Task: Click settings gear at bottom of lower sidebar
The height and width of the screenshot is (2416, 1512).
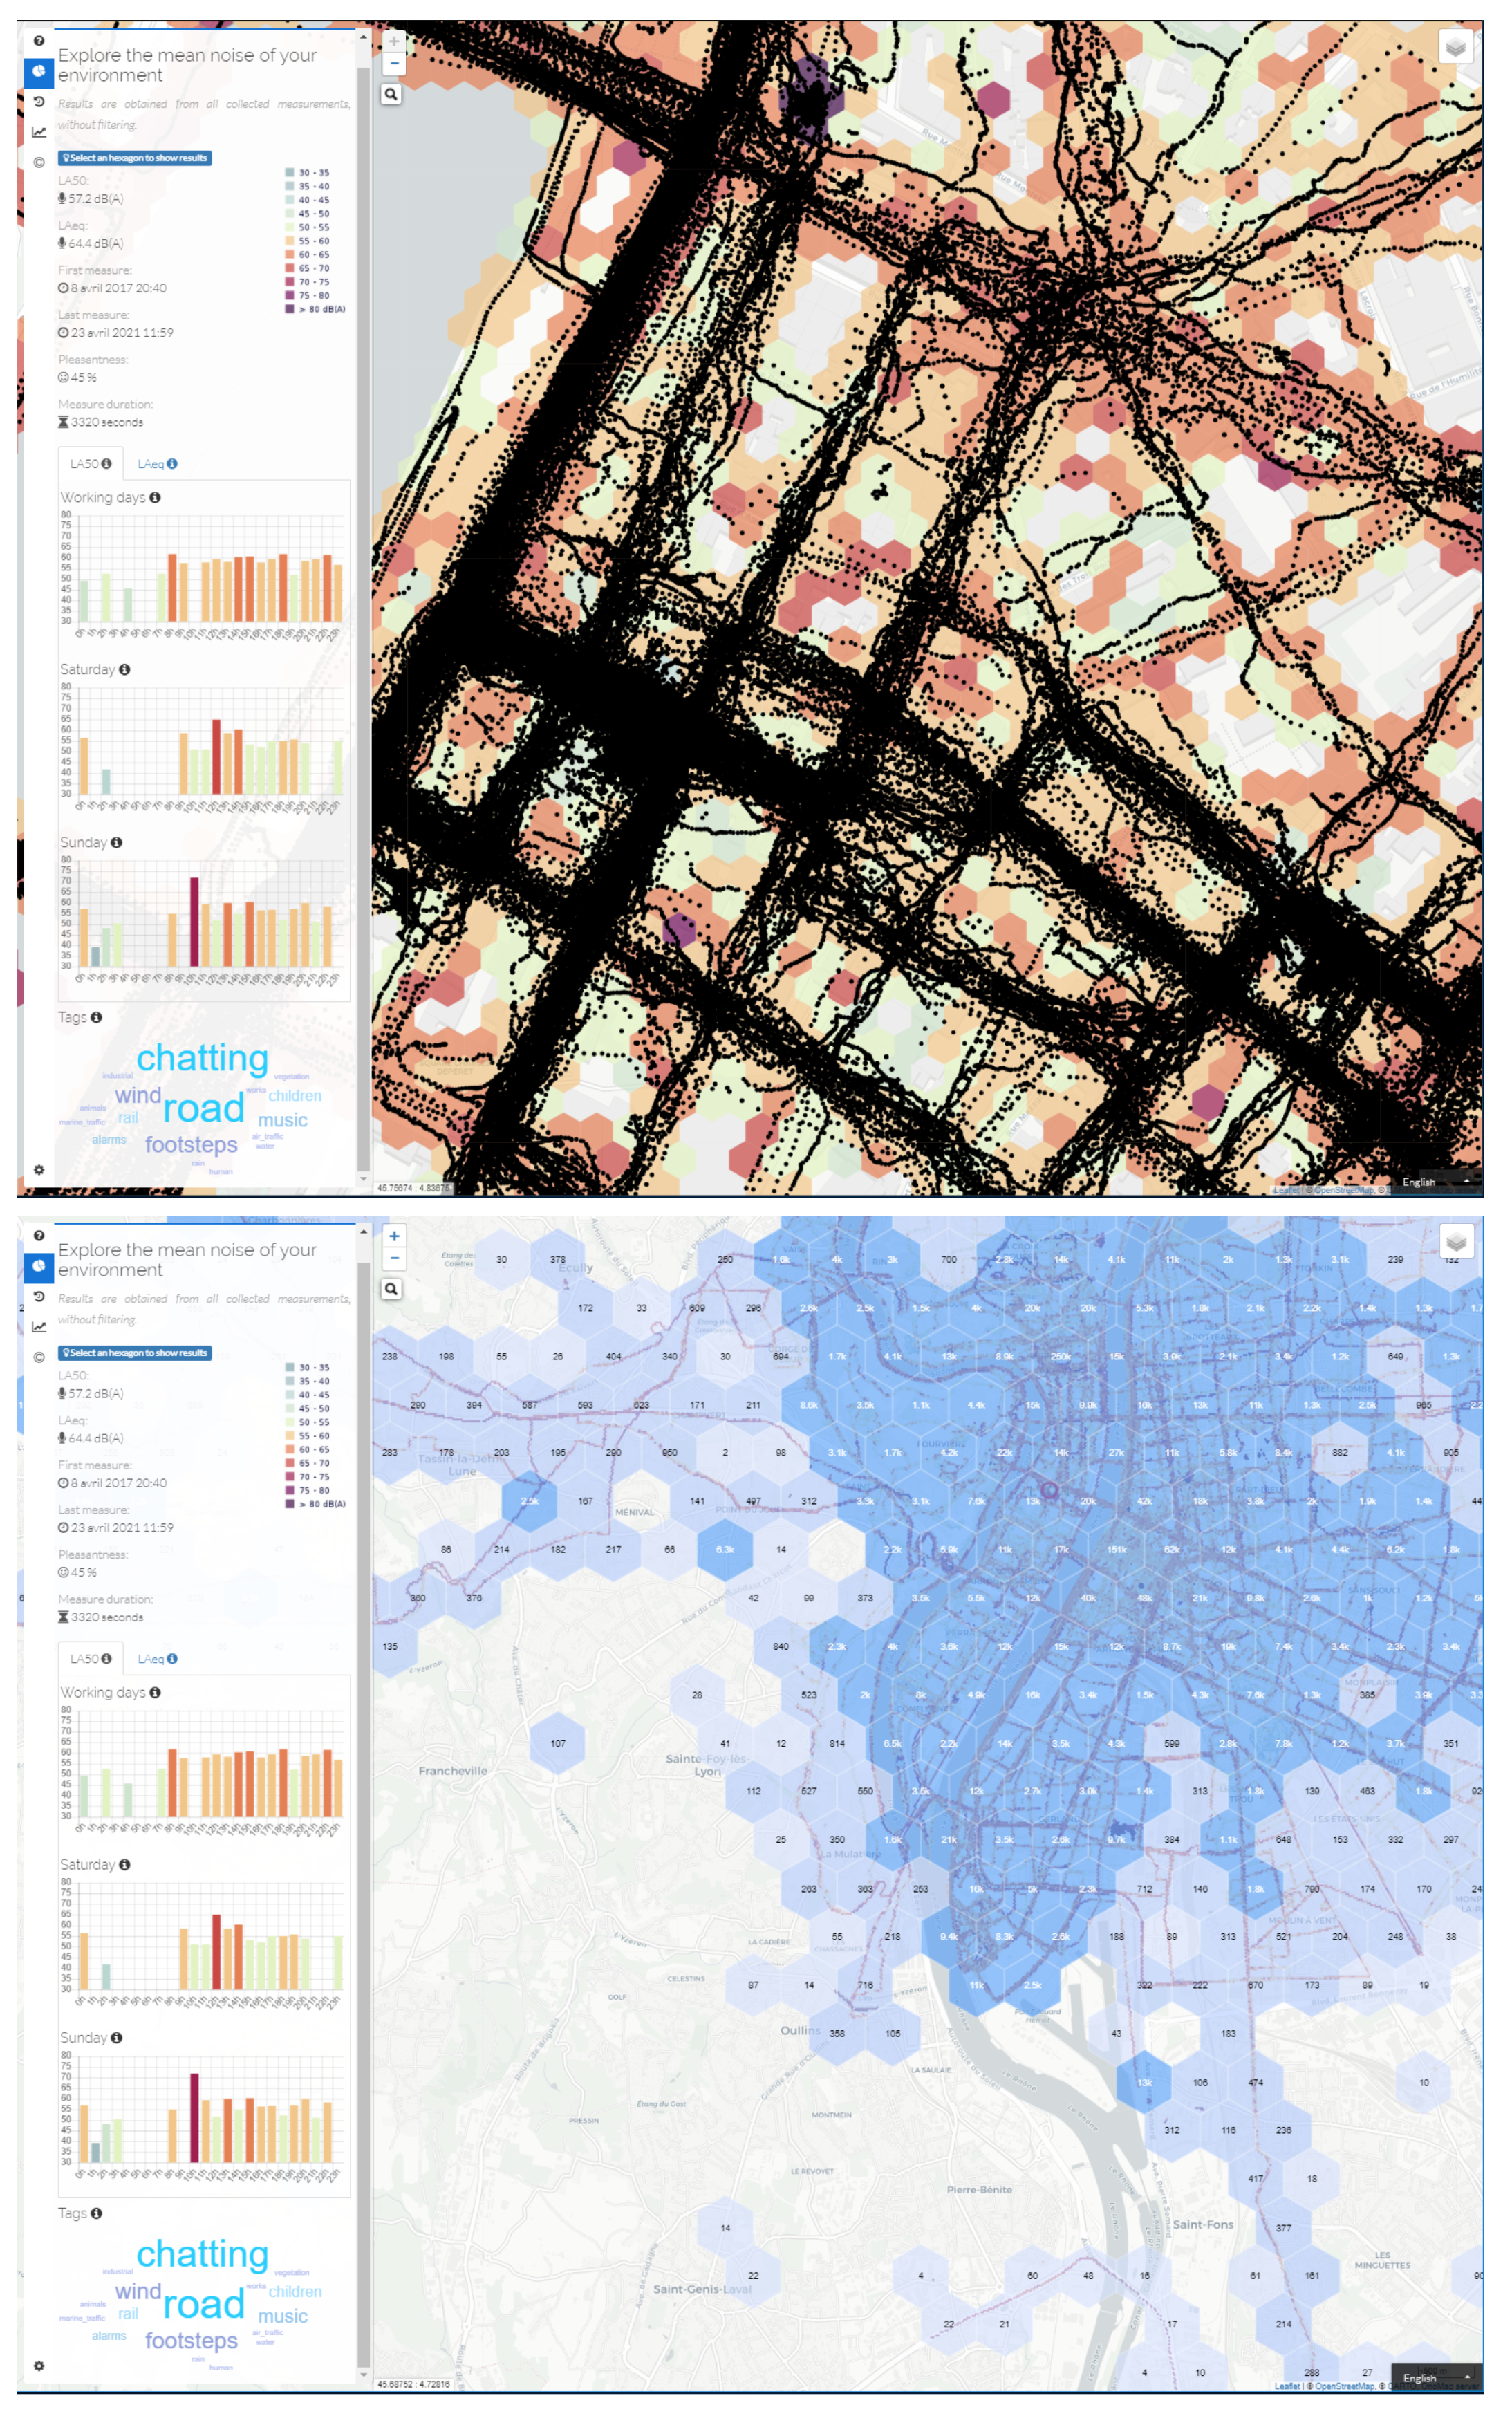Action: click(39, 2365)
